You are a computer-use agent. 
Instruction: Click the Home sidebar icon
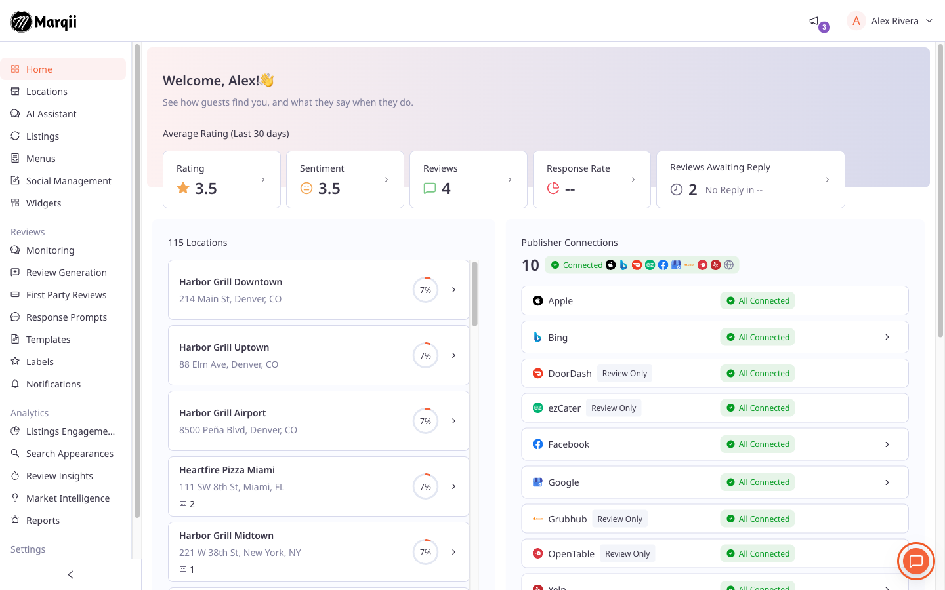pos(15,69)
